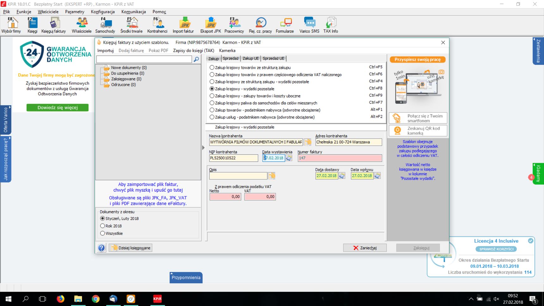Select Zakup krajowy towarów z prawem częściowego odliczenia
The height and width of the screenshot is (306, 544).
(x=275, y=75)
